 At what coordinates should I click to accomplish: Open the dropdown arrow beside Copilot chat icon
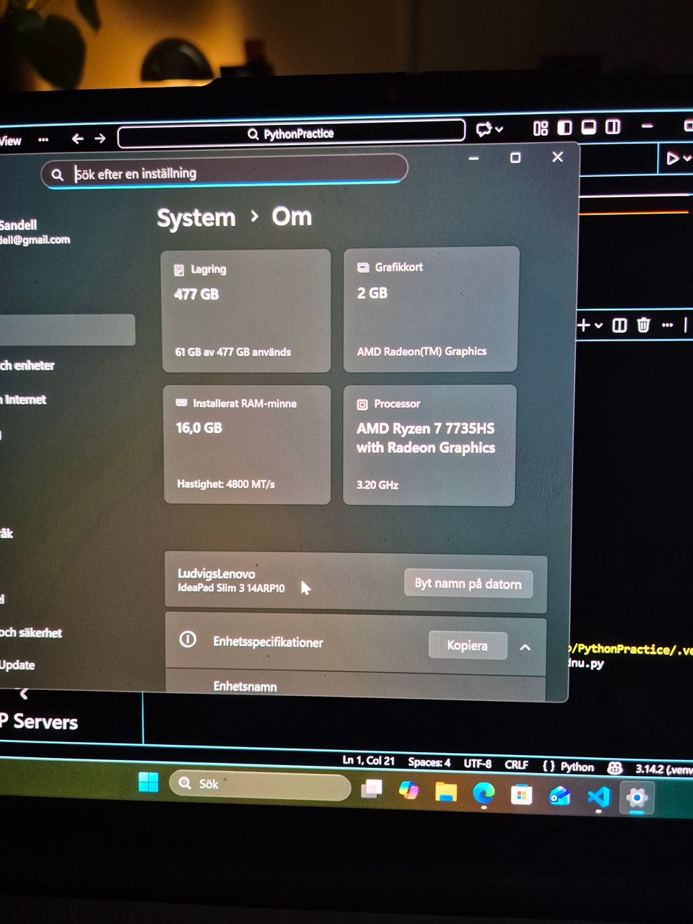499,130
